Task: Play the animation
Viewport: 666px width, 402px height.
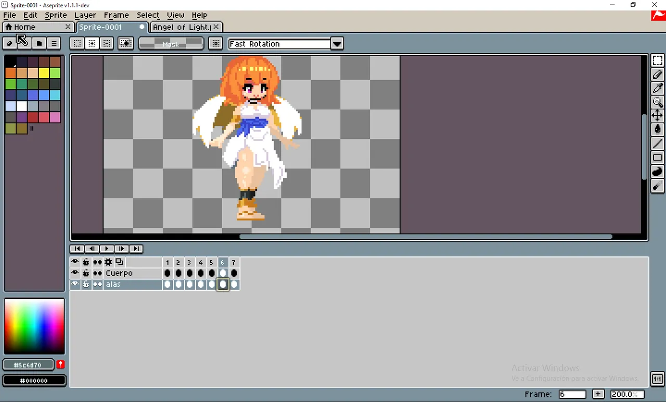Action: click(106, 249)
